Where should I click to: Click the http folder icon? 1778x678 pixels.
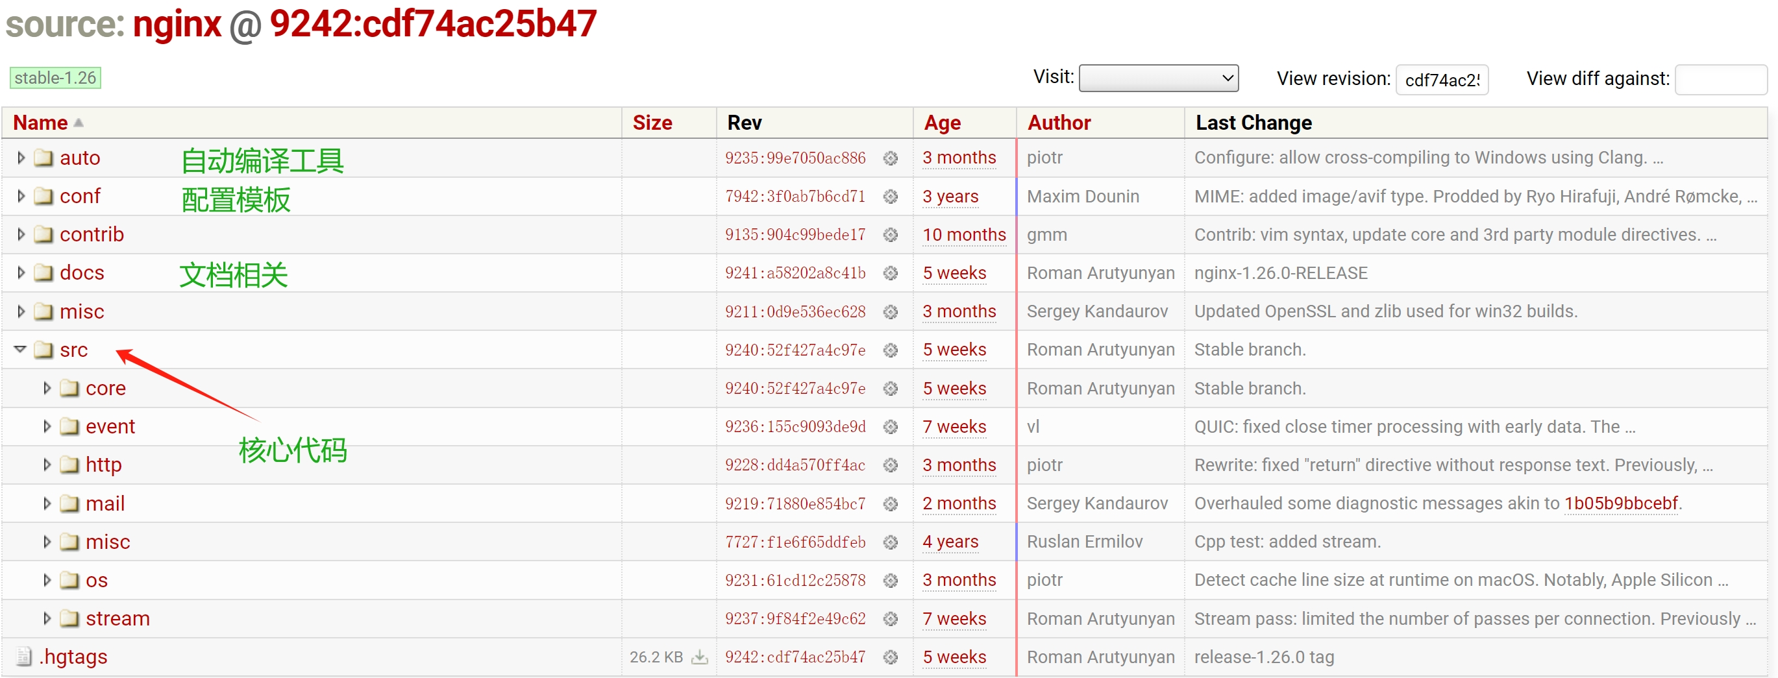[69, 465]
